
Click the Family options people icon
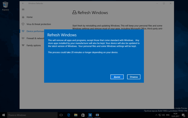tap(23, 45)
